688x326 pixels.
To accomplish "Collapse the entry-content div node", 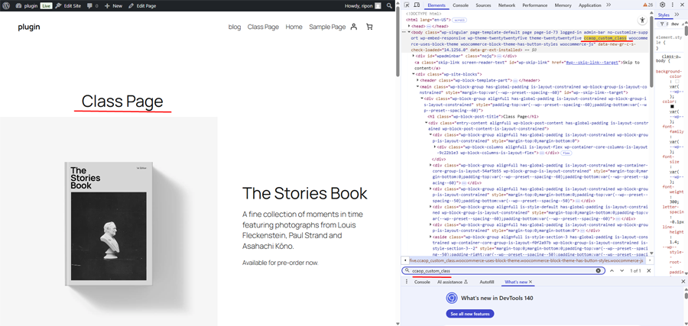I will tap(427, 123).
